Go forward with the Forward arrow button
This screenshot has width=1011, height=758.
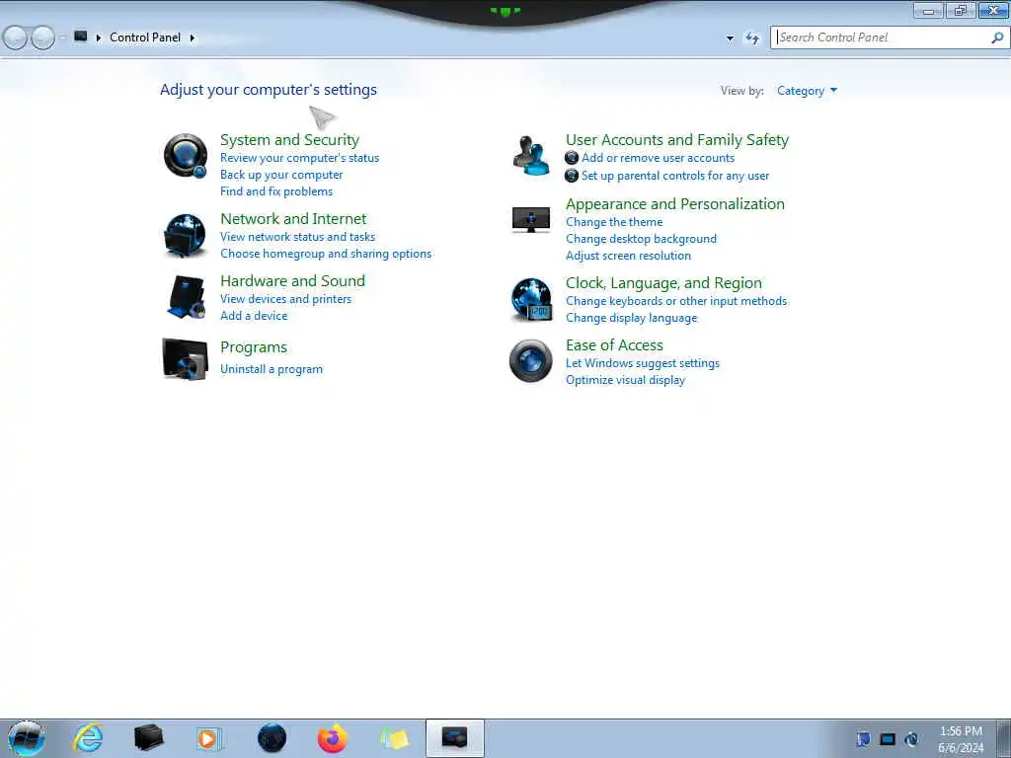[43, 38]
